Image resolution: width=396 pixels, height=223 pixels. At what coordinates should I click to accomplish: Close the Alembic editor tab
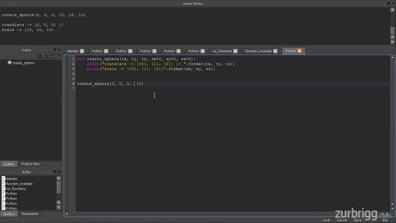pyautogui.click(x=82, y=51)
